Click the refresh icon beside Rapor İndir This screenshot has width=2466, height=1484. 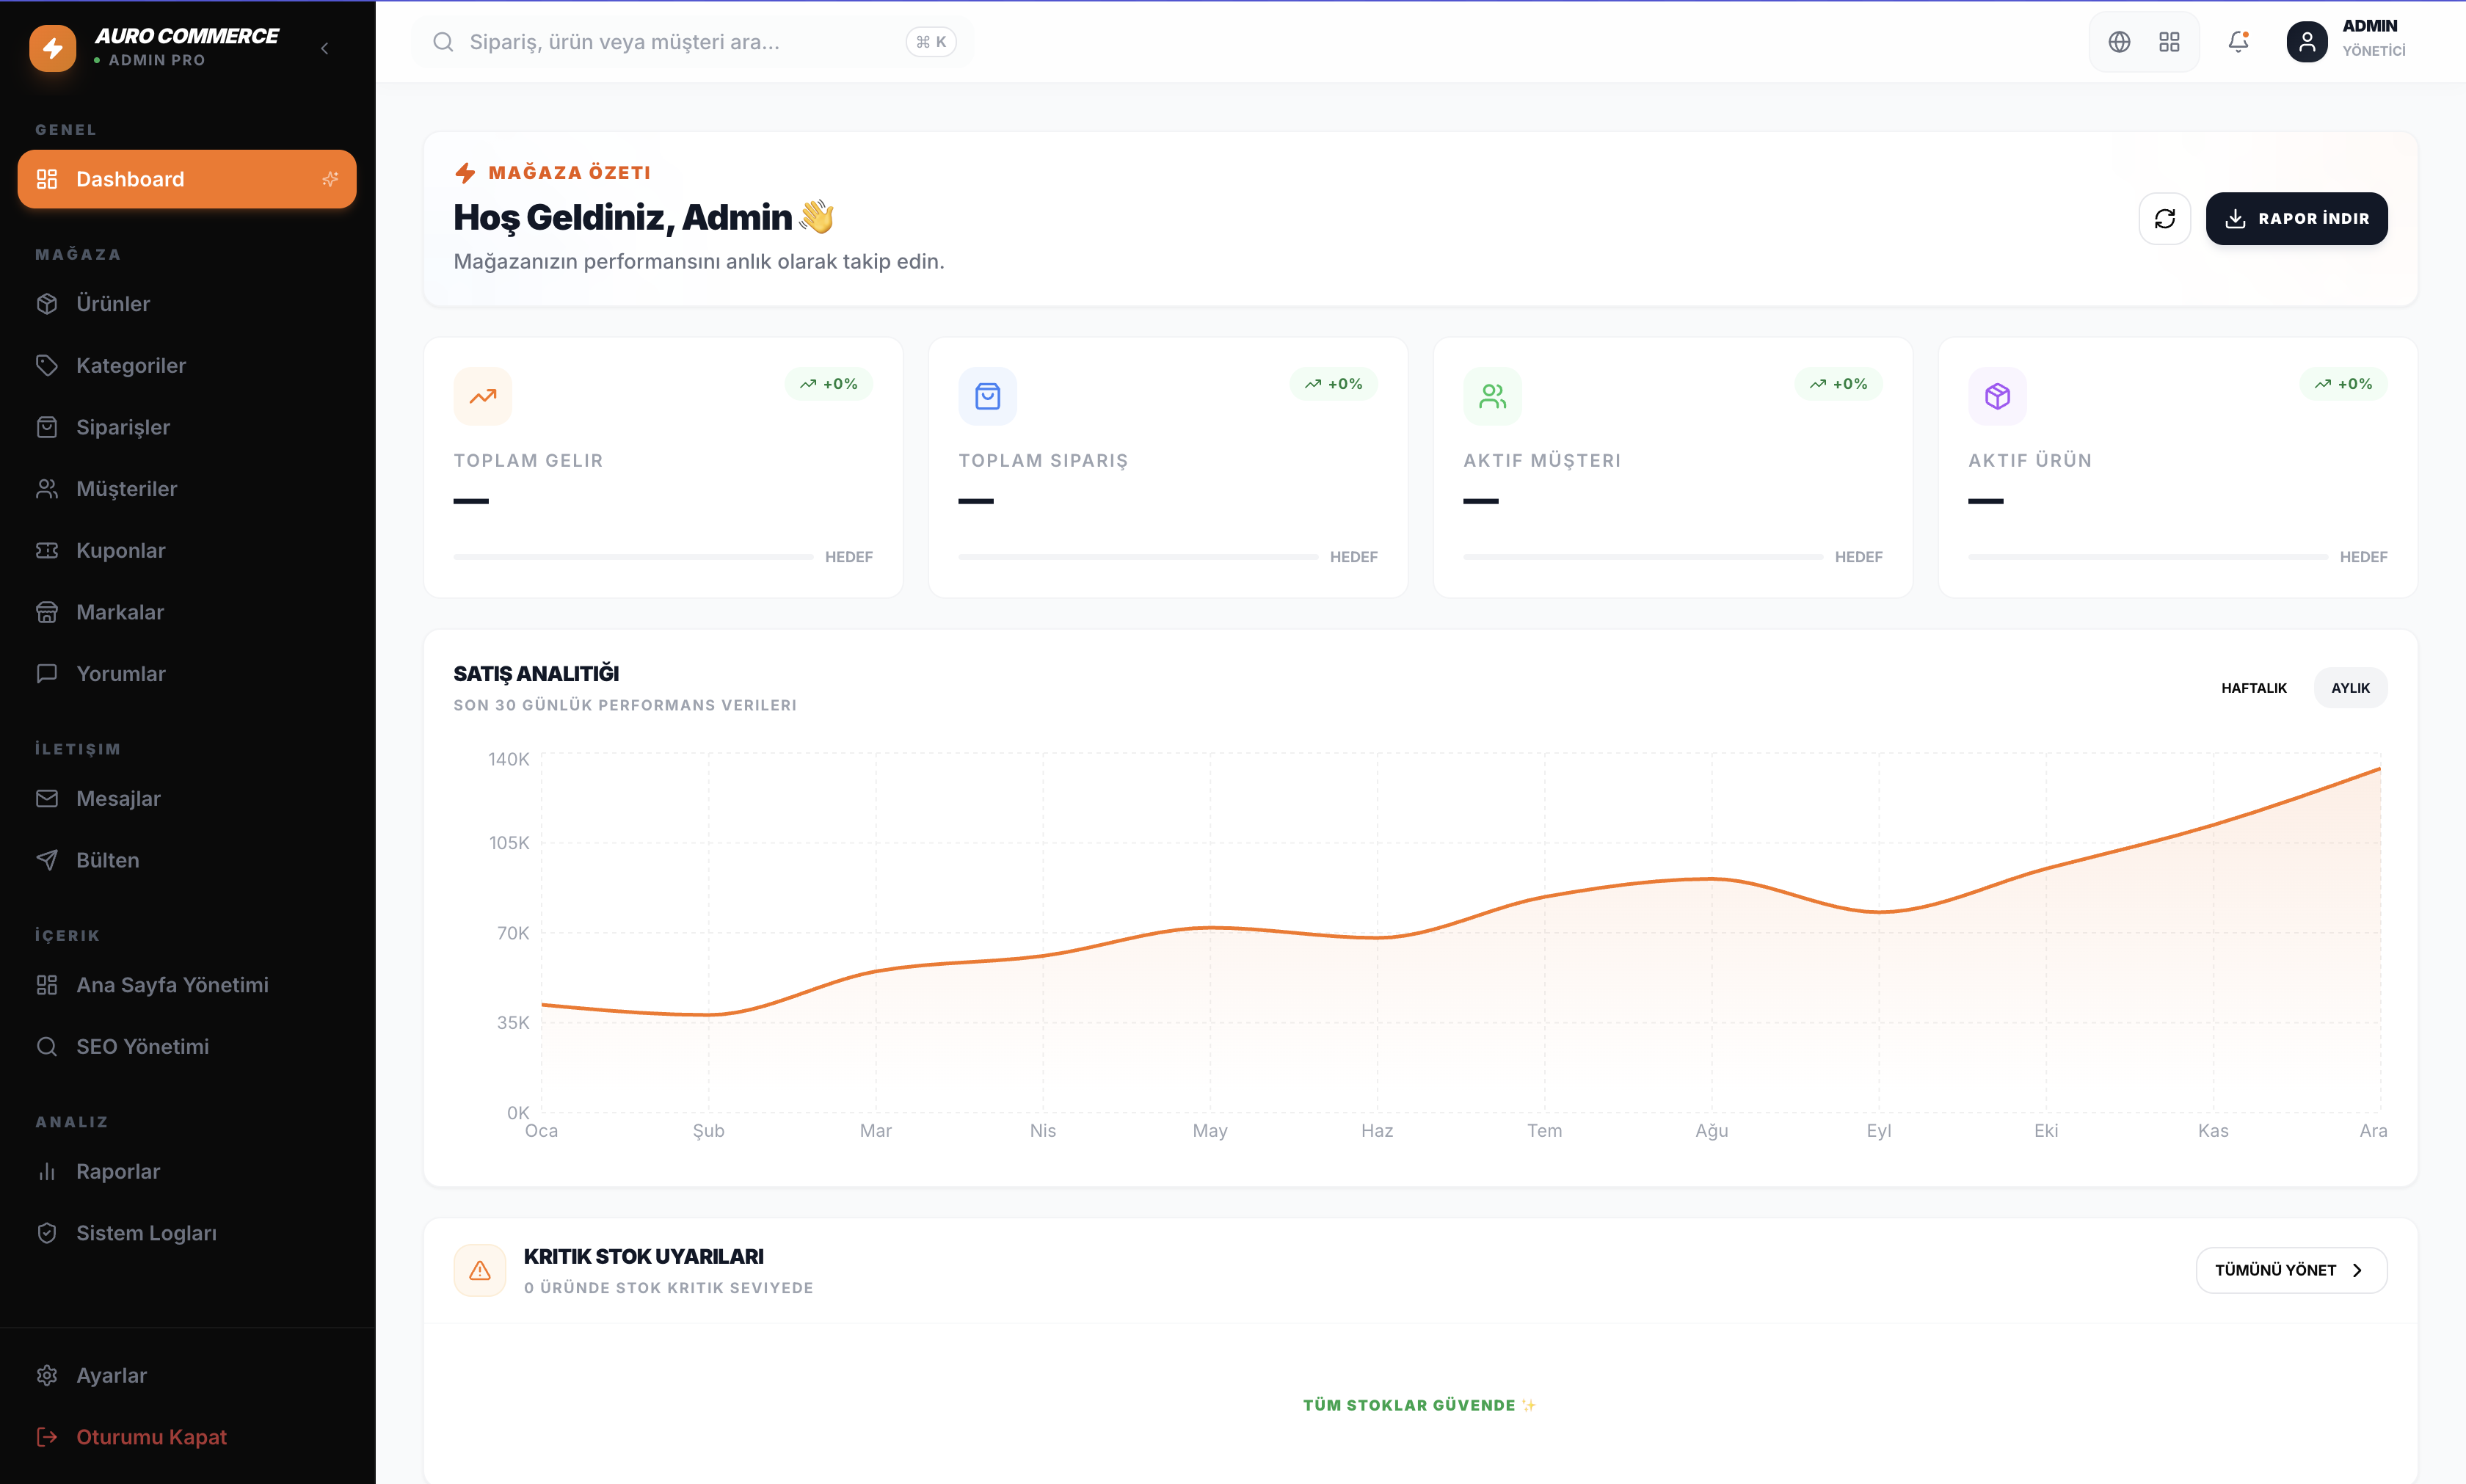coord(2165,218)
